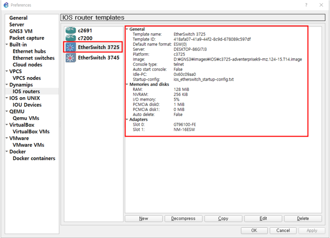The width and height of the screenshot is (330, 238).
Task: Confirm preferences with OK button
Action: point(254,230)
